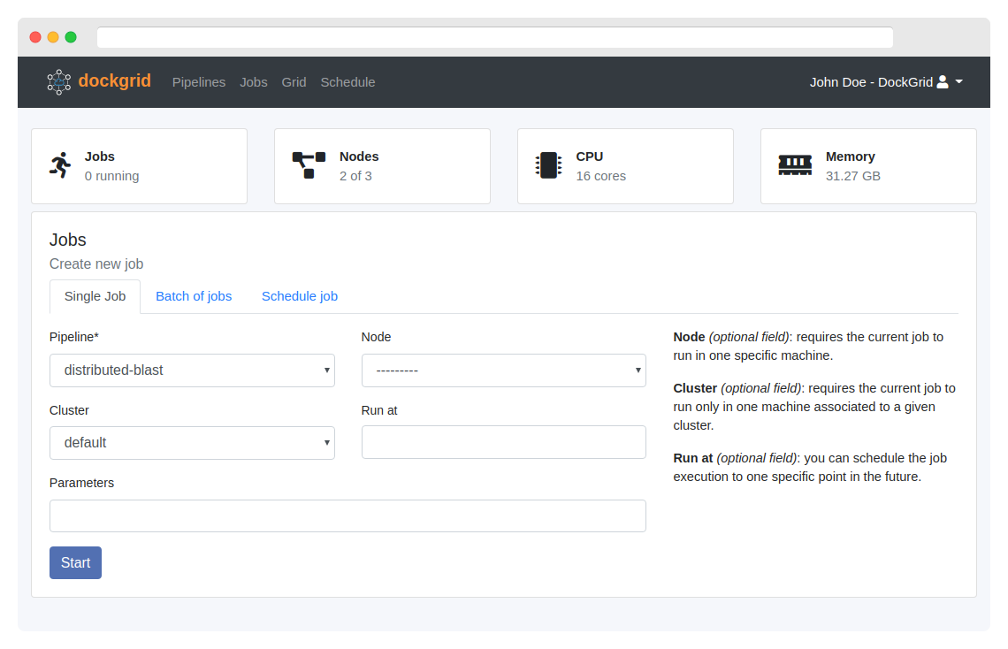
Task: Open the Node selection dropdown
Action: click(503, 370)
